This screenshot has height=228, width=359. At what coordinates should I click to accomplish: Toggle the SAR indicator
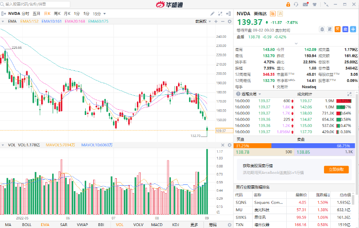pyautogui.click(x=64, y=225)
